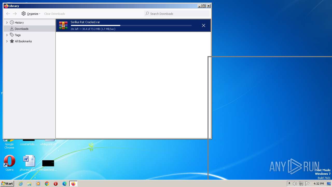Launch Chrome from the taskbar
The height and width of the screenshot is (187, 332).
tap(47, 184)
